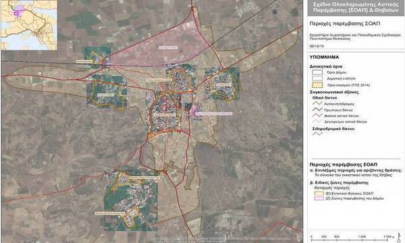Click the yellow Εκτατικοί θύλακες ΣΟΑΠ swatch
405x243 pixels.
point(319,193)
